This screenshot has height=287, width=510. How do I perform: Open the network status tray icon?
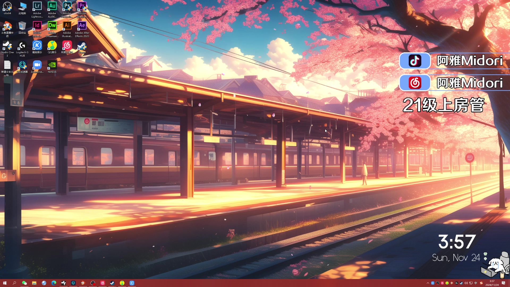(471, 283)
